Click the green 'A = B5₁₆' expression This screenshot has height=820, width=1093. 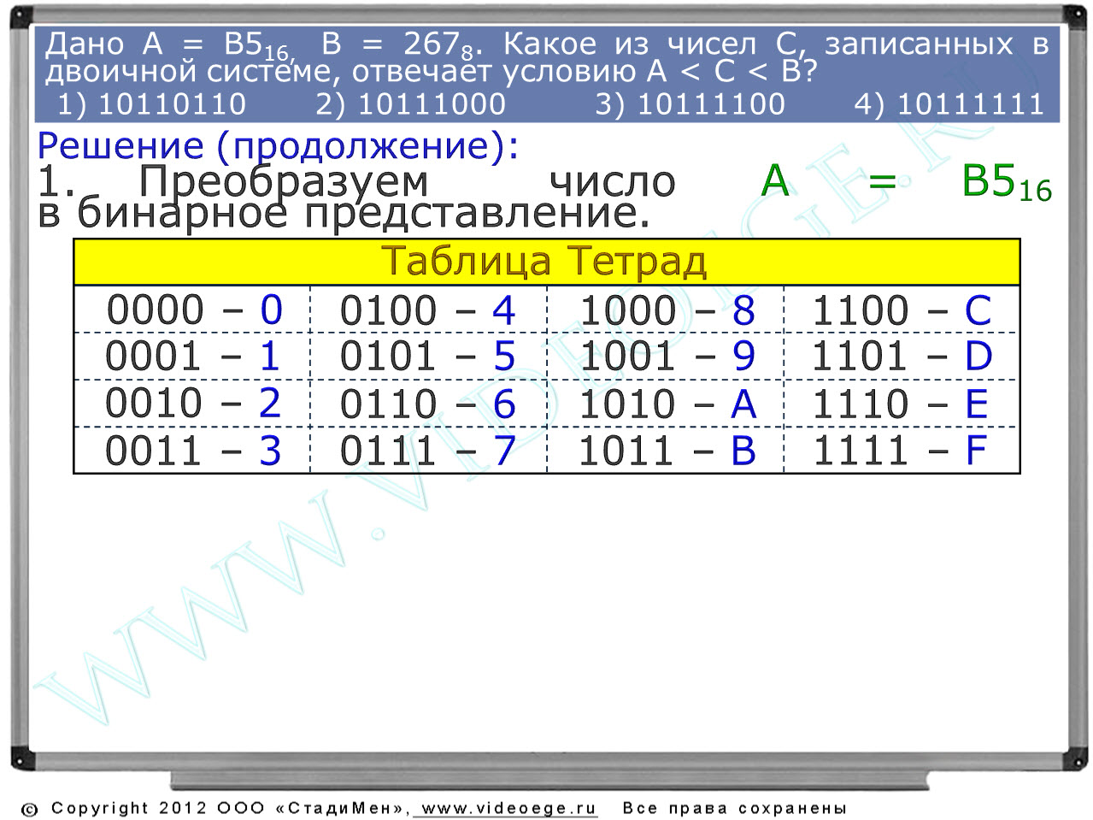906,182
